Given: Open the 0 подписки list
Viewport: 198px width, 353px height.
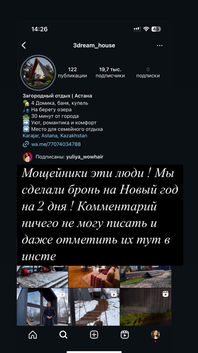Looking at the screenshot, I should pos(148,73).
